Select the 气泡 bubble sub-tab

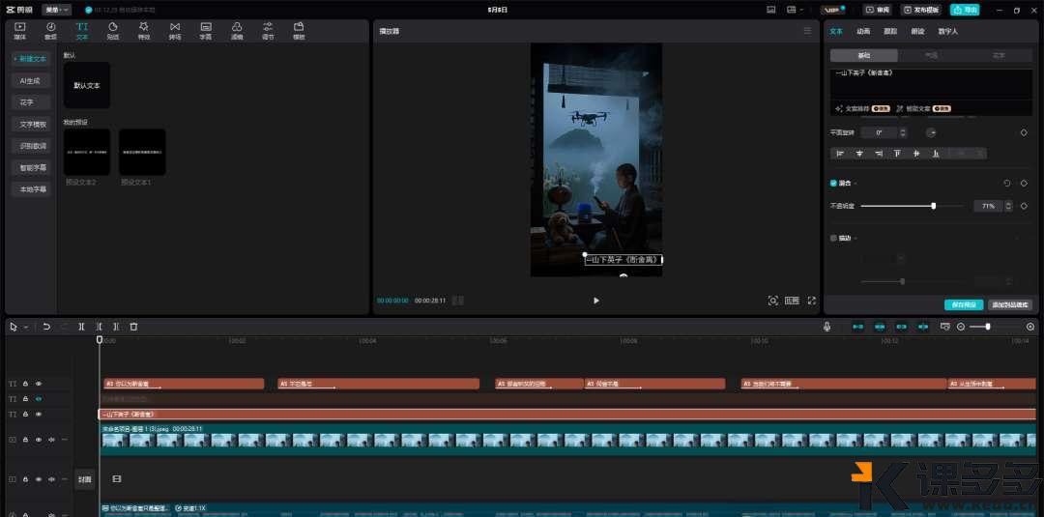coord(932,55)
